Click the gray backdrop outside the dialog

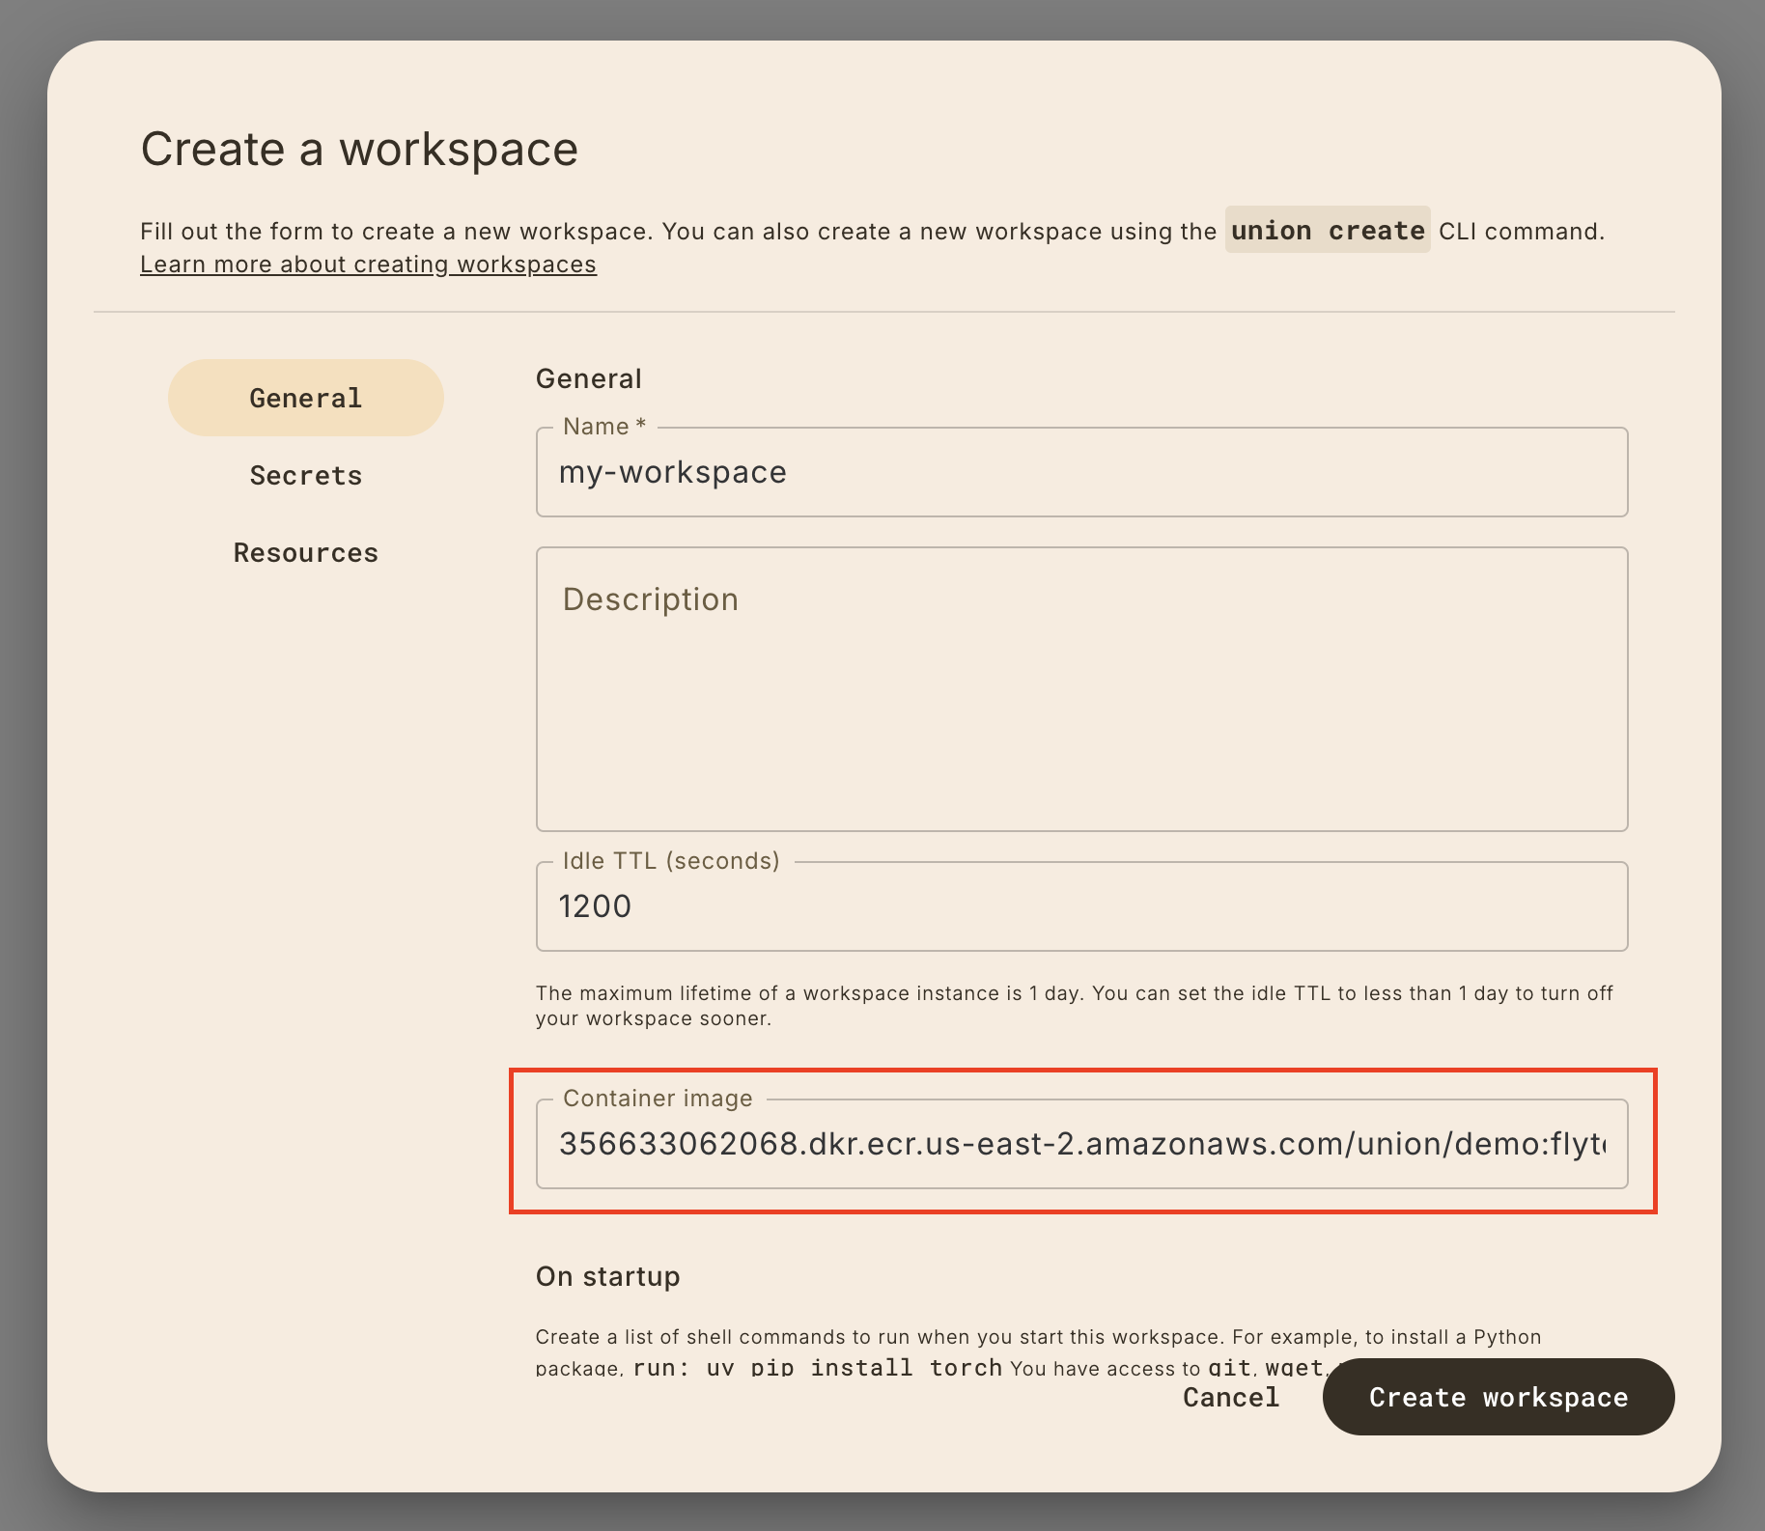pyautogui.click(x=19, y=772)
